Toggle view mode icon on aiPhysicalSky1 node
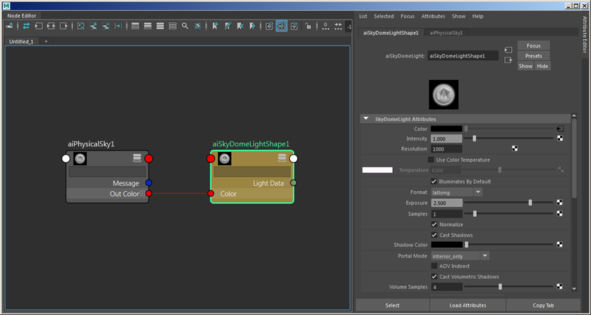The width and height of the screenshot is (591, 315). 137,159
